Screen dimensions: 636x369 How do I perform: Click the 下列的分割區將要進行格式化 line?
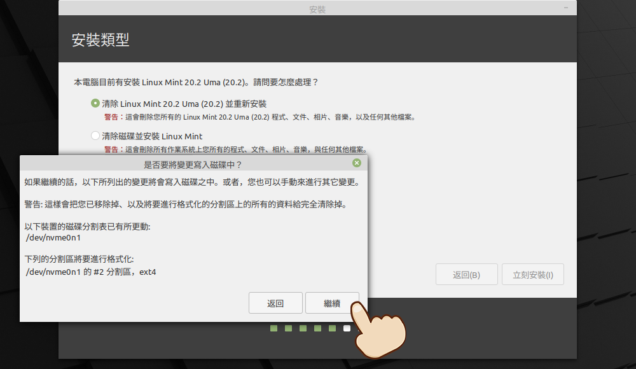[79, 259]
